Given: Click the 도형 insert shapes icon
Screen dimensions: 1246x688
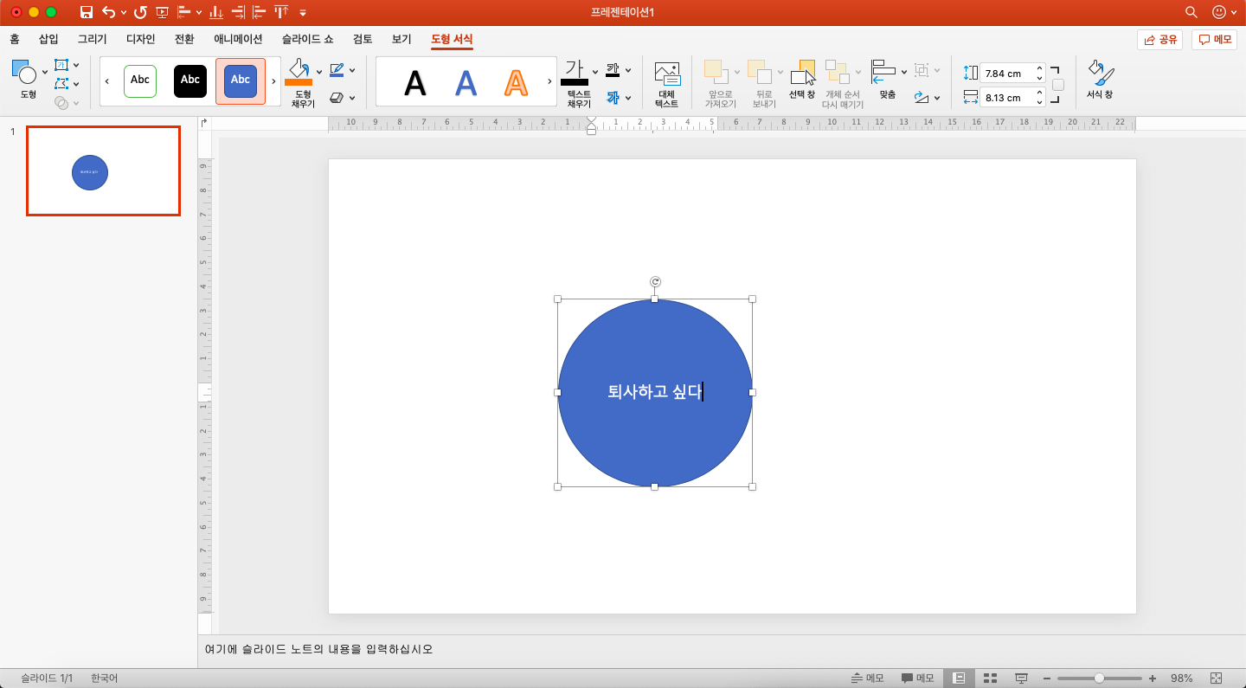Looking at the screenshot, I should pyautogui.click(x=24, y=73).
